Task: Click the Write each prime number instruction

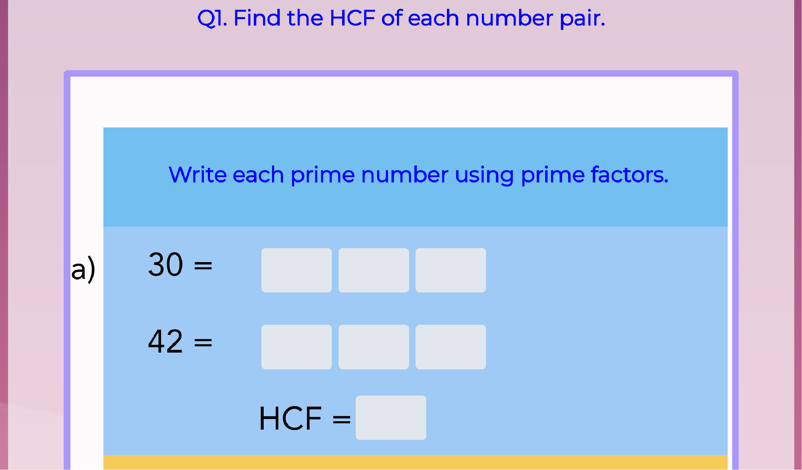Action: click(x=418, y=175)
